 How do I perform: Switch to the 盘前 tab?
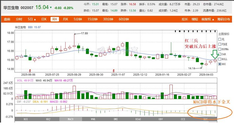click(x=7, y=19)
